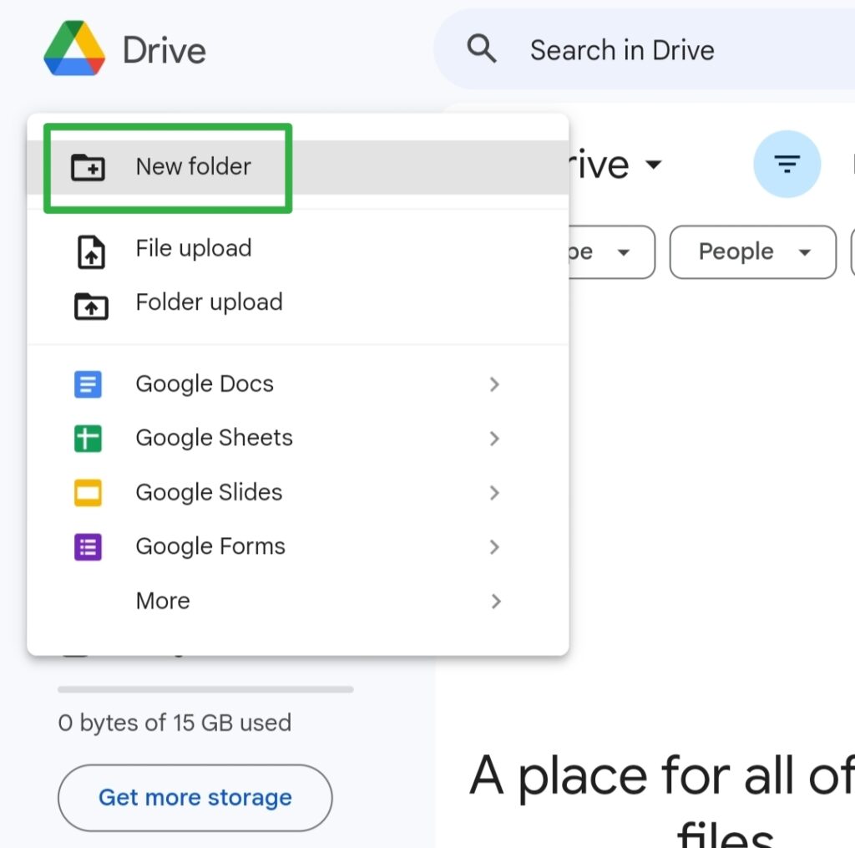The image size is (855, 848).
Task: Click the File upload icon
Action: tap(90, 252)
